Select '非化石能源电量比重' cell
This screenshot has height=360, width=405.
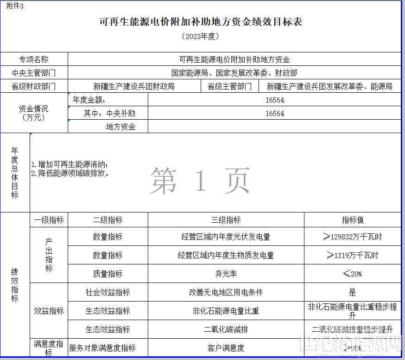point(226,311)
